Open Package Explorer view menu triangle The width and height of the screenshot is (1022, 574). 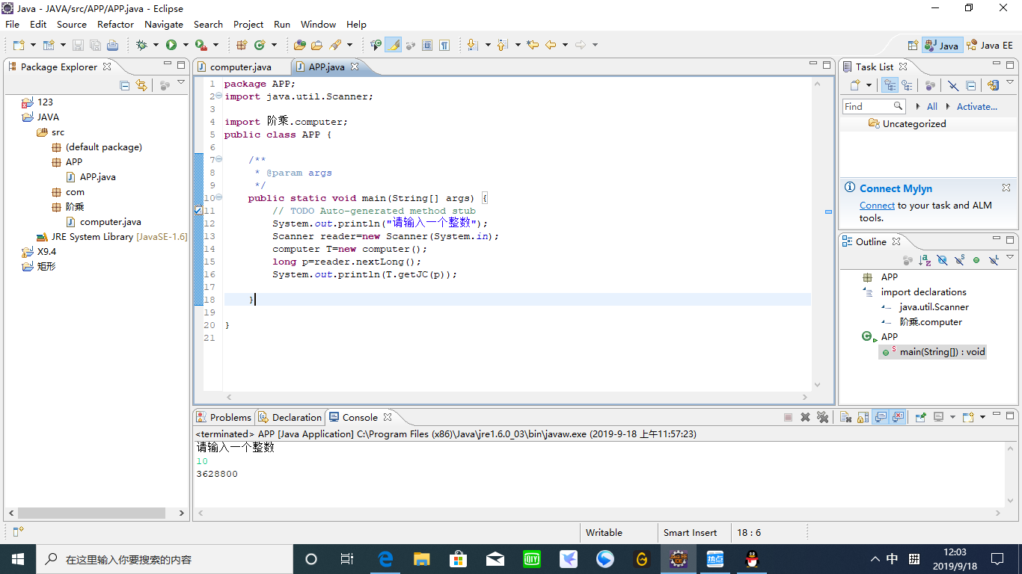pyautogui.click(x=181, y=84)
